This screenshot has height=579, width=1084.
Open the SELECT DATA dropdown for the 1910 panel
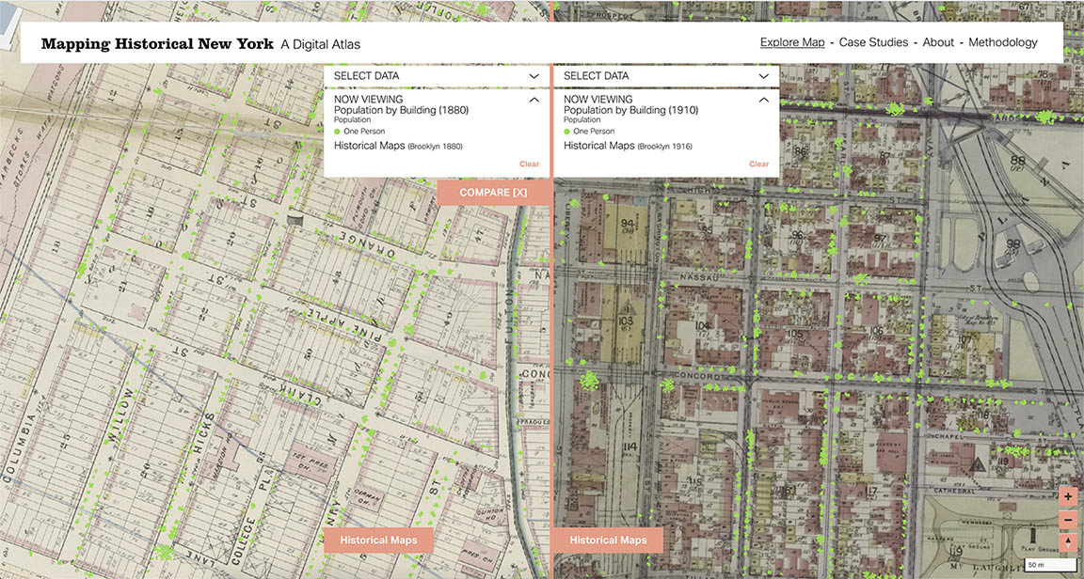pyautogui.click(x=666, y=76)
